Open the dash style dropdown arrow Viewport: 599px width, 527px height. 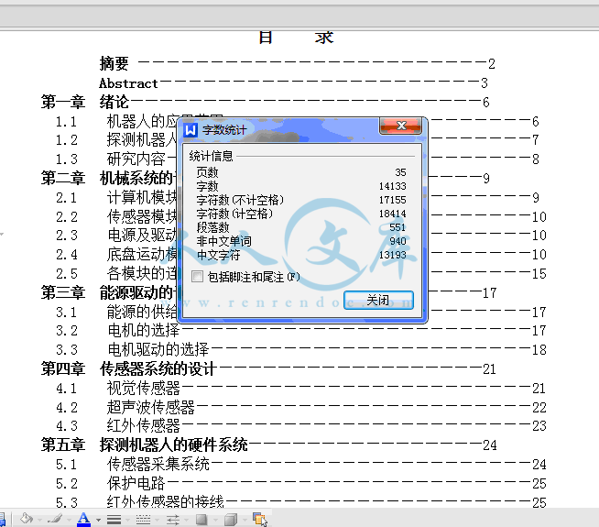point(157,520)
